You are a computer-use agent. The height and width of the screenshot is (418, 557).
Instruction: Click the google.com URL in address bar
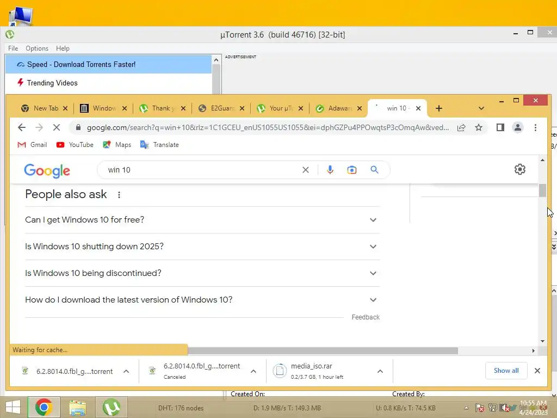268,127
